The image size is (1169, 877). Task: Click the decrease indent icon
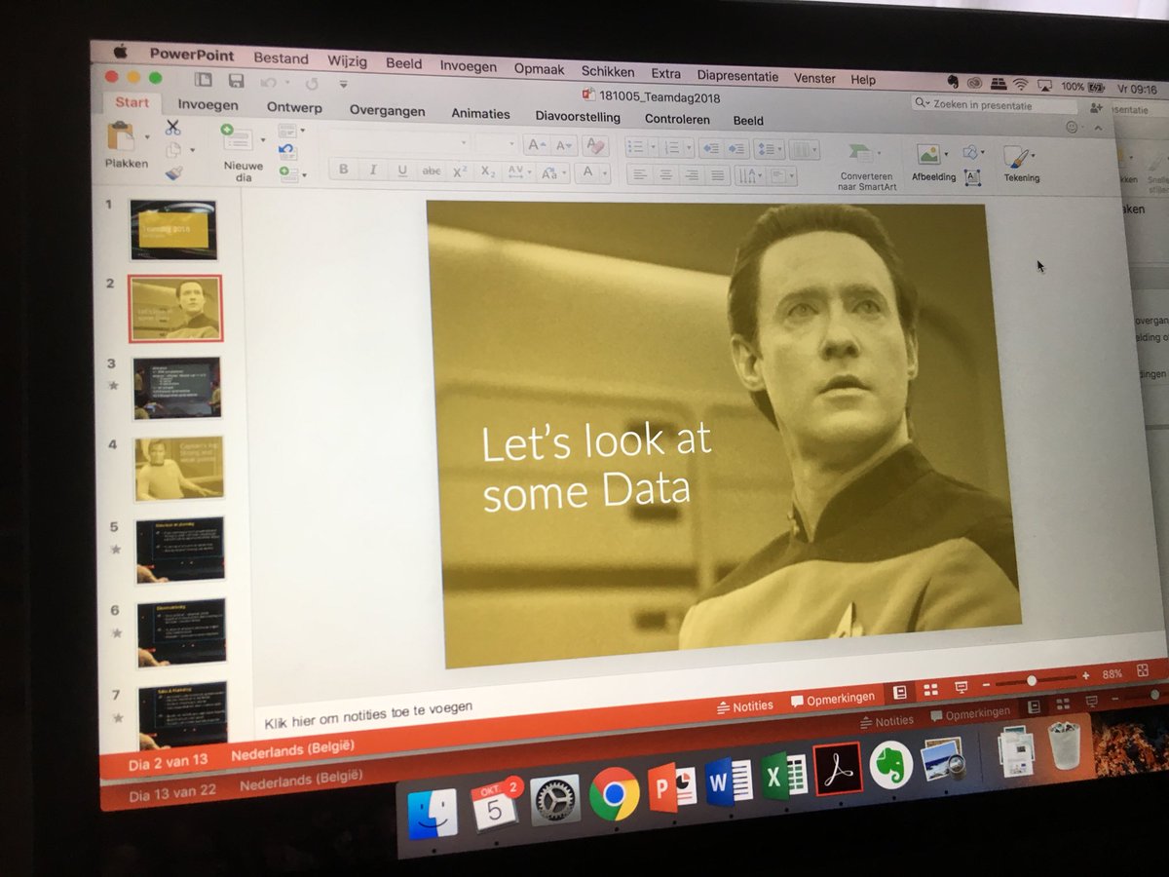coord(710,149)
